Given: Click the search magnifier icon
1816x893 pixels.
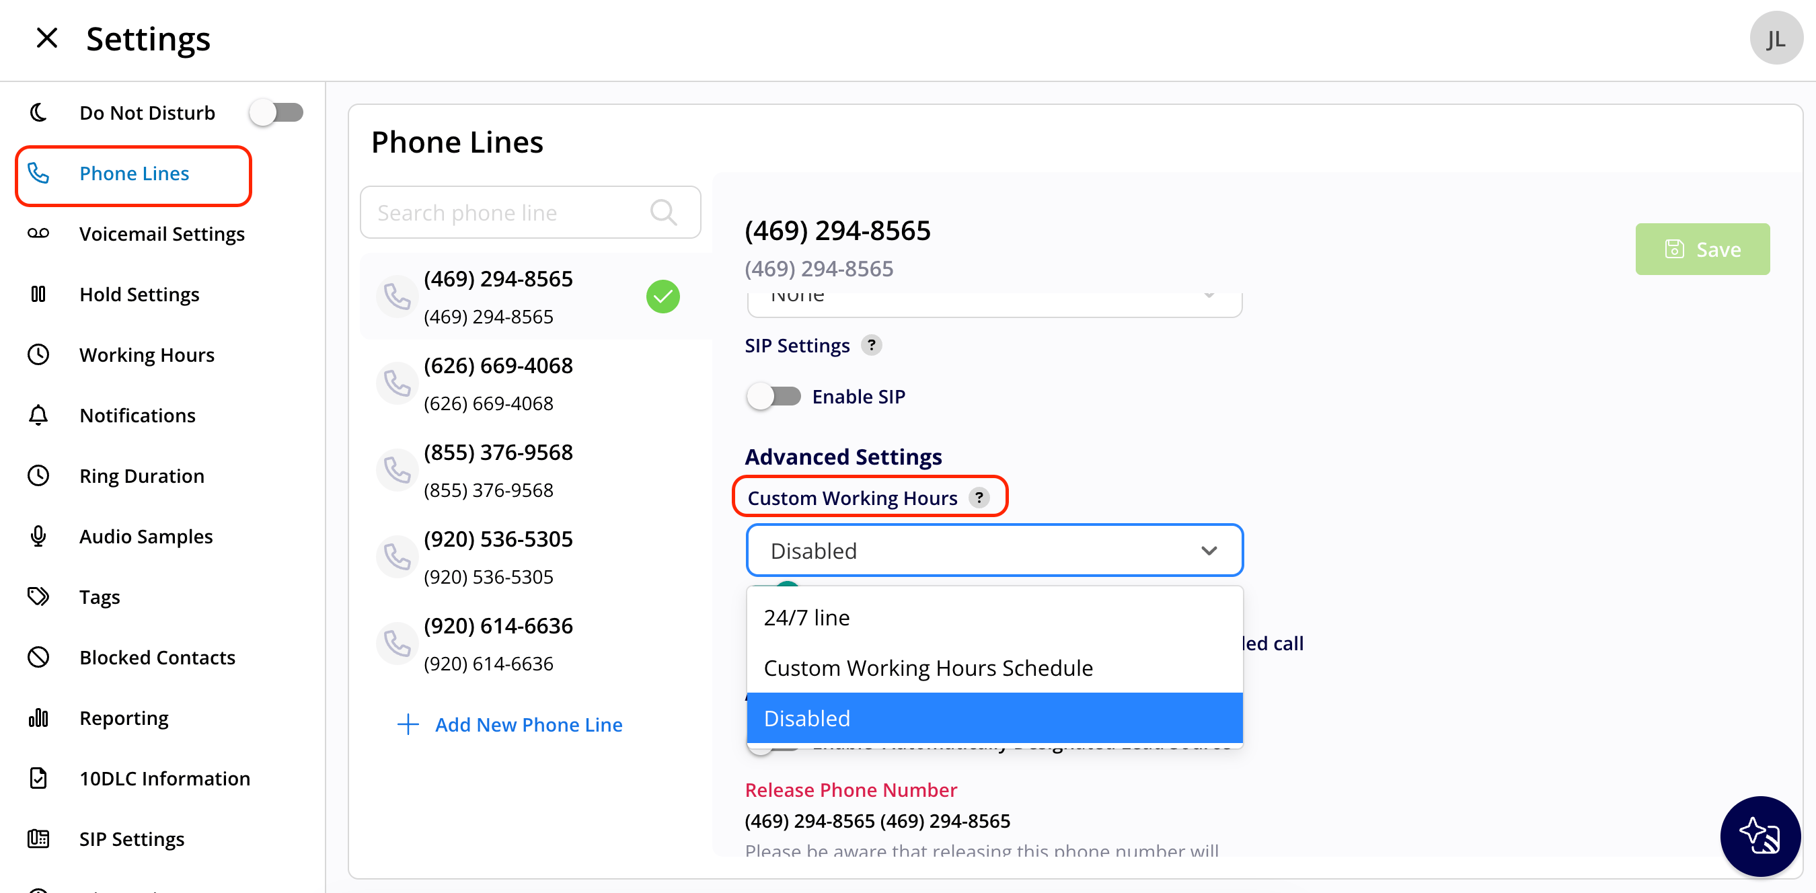Looking at the screenshot, I should pos(663,213).
